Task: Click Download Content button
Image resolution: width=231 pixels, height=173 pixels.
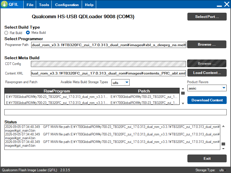Action: [x=207, y=100]
